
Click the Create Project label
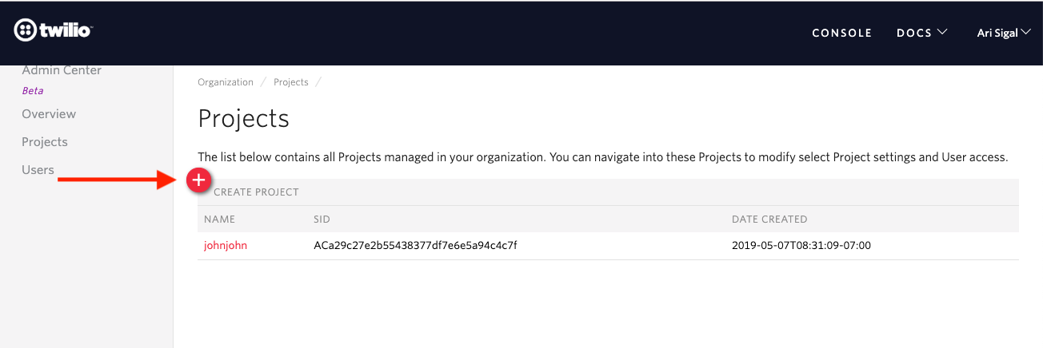point(256,192)
